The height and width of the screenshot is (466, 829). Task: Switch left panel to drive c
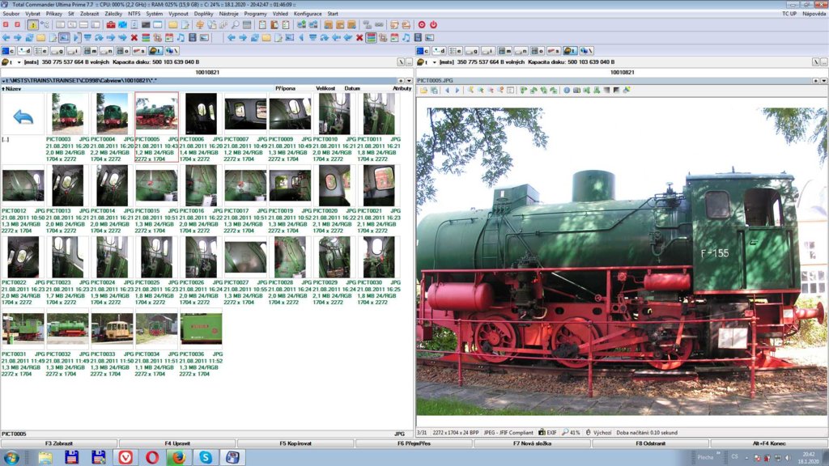[x=8, y=51]
